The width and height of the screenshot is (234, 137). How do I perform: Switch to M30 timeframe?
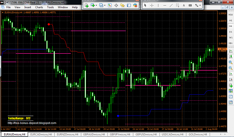coord(231,15)
